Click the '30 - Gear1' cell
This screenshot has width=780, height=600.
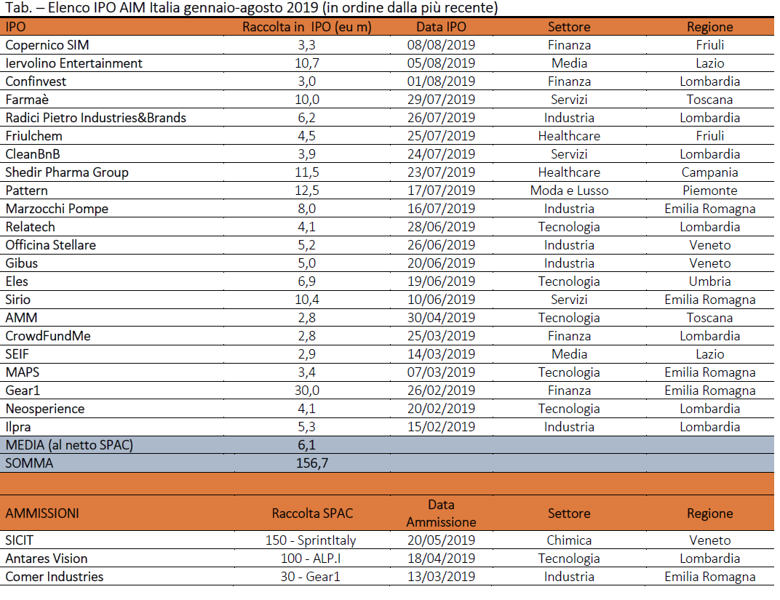coord(311,577)
